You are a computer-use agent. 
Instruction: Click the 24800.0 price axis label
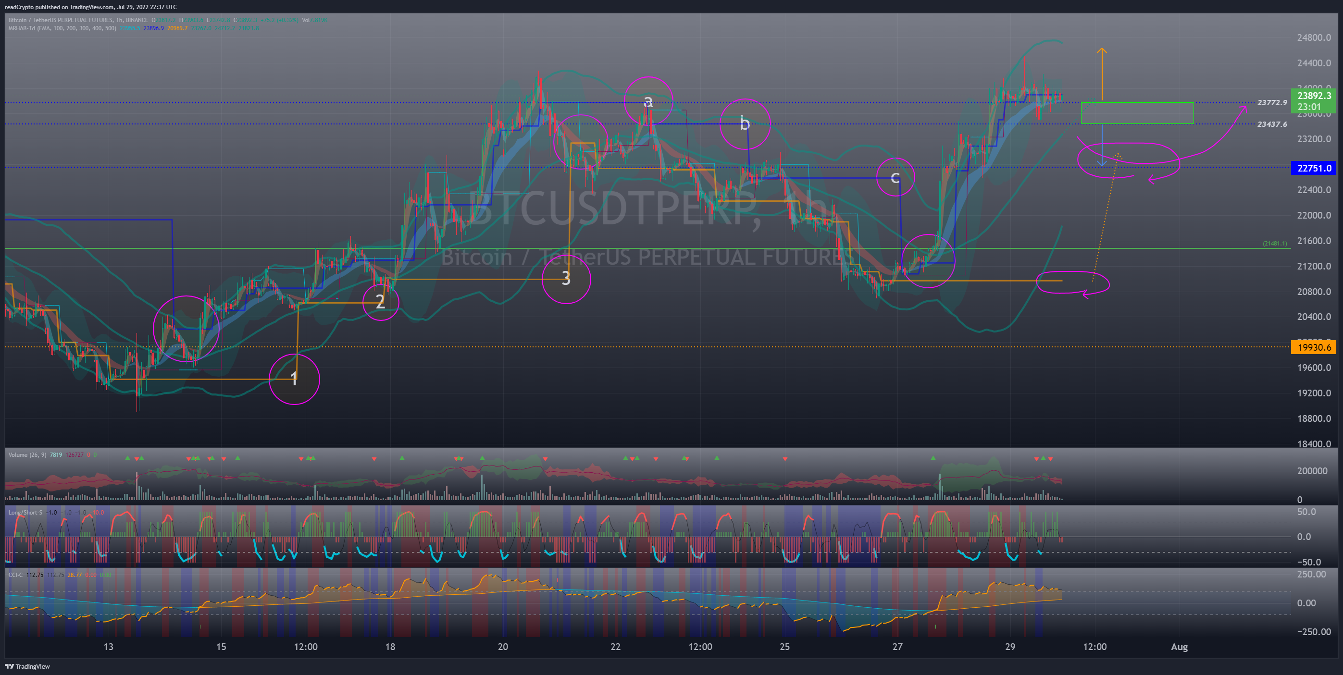point(1314,37)
